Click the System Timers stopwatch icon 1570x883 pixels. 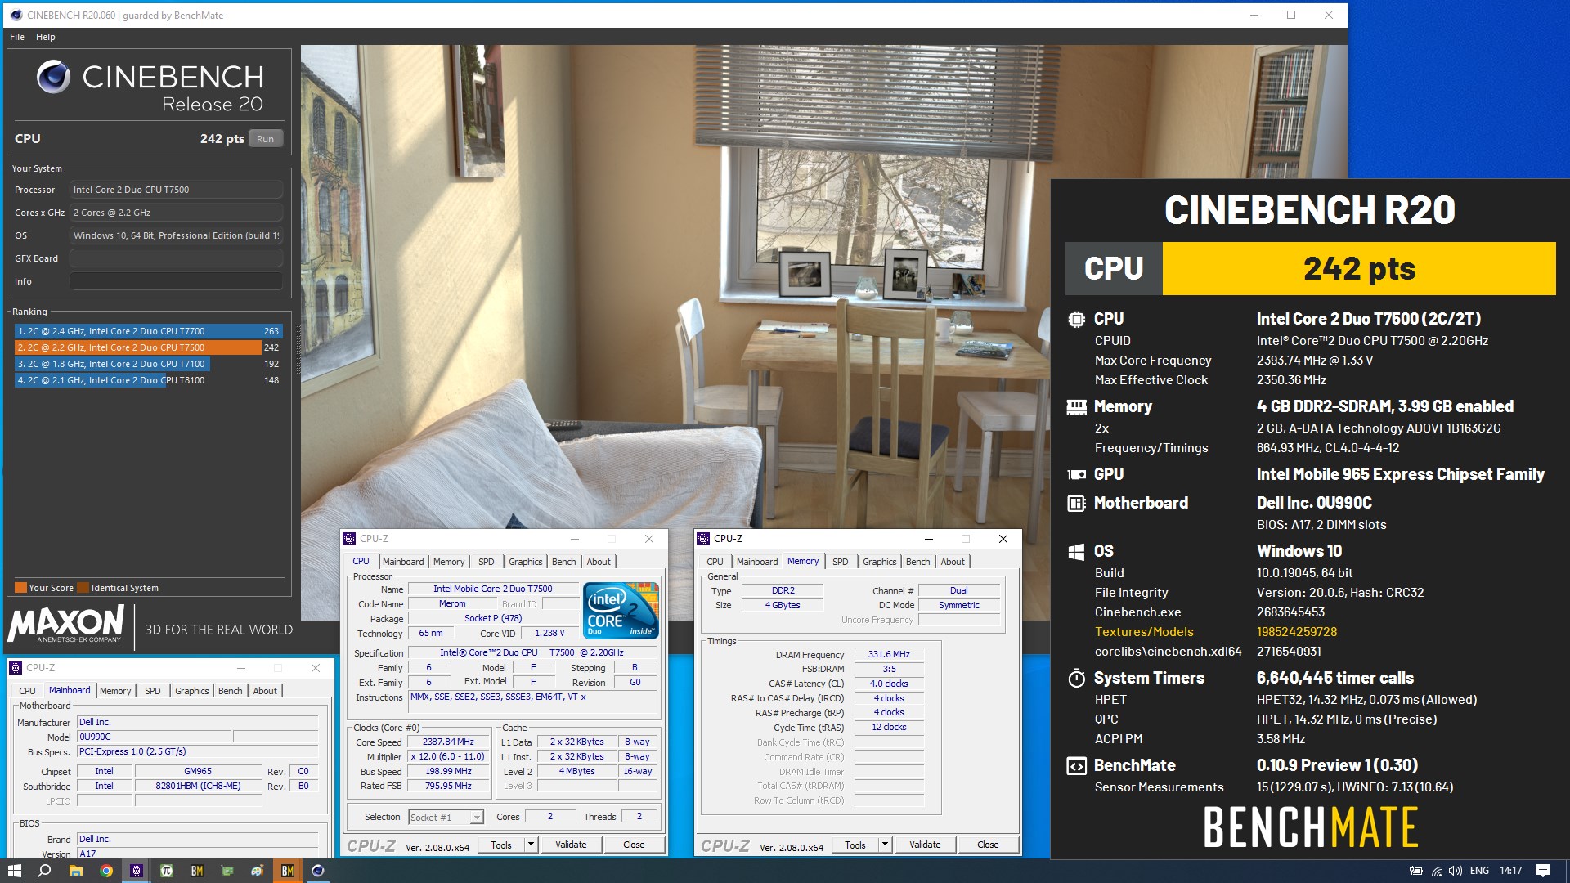click(x=1076, y=678)
